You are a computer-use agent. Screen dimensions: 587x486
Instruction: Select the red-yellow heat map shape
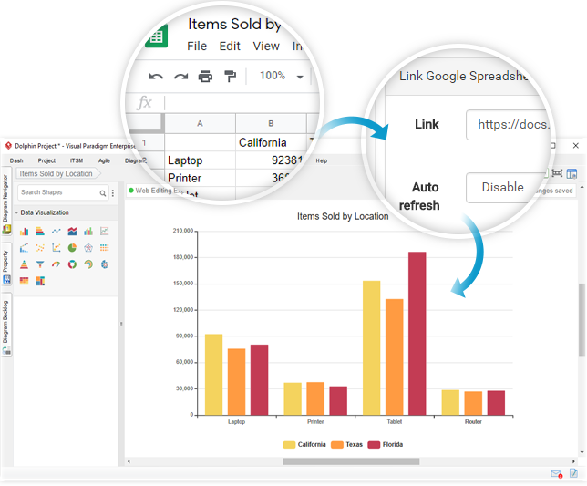point(24,281)
